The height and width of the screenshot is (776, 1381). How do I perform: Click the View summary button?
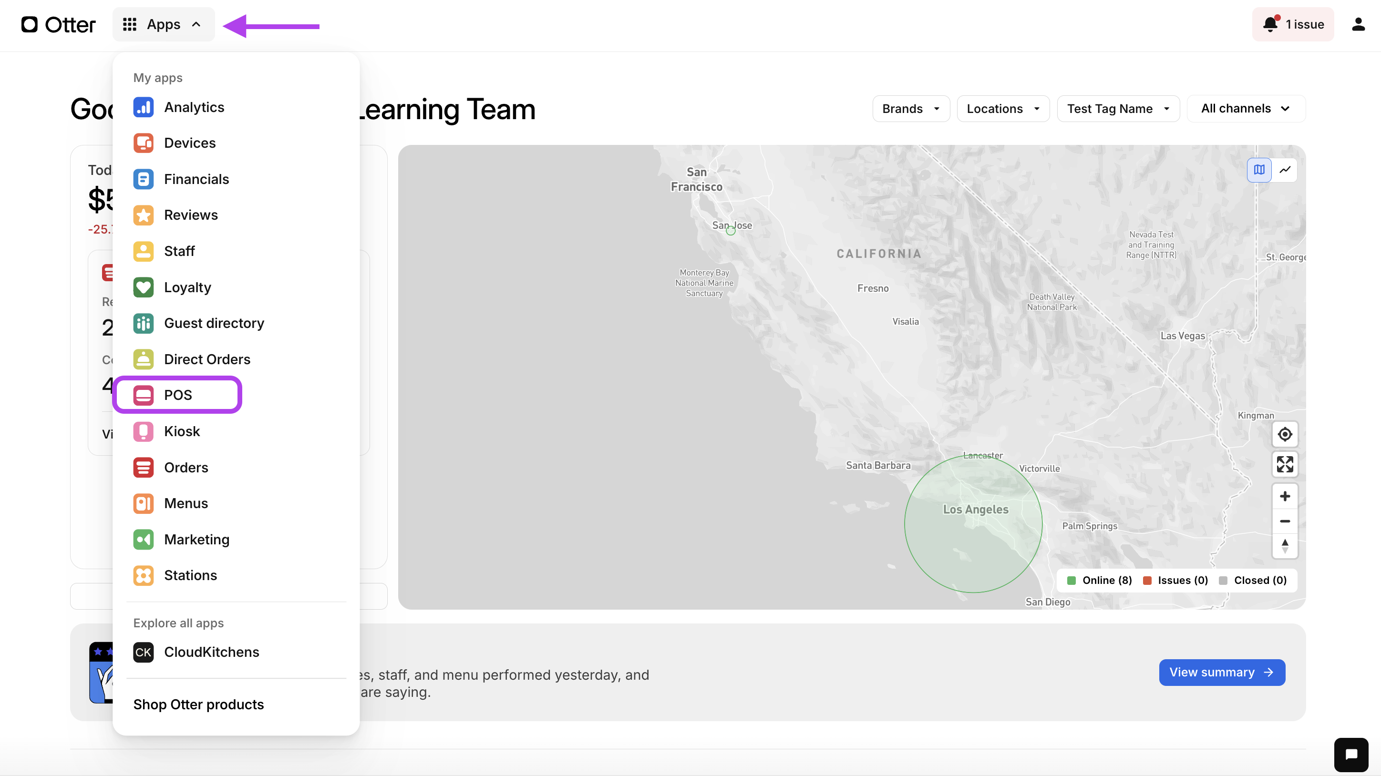point(1222,672)
